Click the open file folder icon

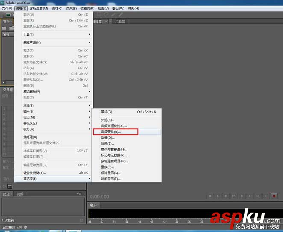pyautogui.click(x=4, y=28)
